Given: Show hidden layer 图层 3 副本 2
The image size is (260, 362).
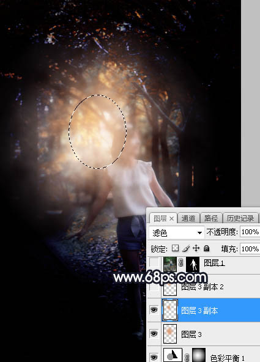Looking at the screenshot, I should pyautogui.click(x=154, y=287).
